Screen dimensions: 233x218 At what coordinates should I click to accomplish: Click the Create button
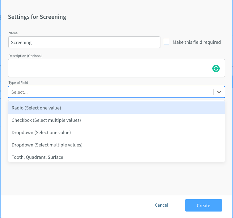click(203, 205)
